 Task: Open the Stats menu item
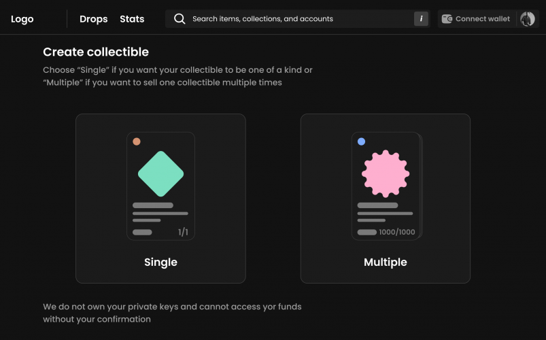coord(132,19)
